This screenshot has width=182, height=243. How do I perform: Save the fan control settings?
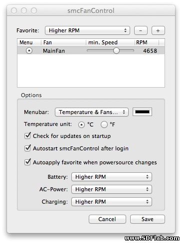[x=148, y=219]
